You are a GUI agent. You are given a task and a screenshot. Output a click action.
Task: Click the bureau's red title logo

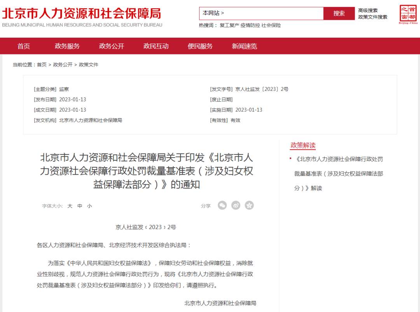82,14
